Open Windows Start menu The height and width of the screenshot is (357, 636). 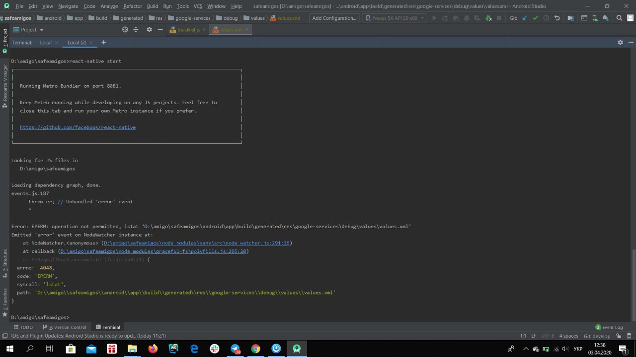pos(10,349)
